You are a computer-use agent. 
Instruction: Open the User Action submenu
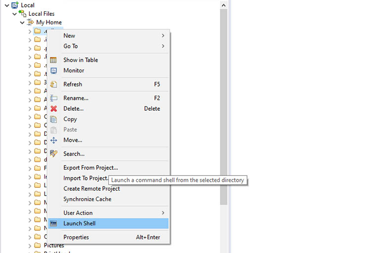point(108,213)
